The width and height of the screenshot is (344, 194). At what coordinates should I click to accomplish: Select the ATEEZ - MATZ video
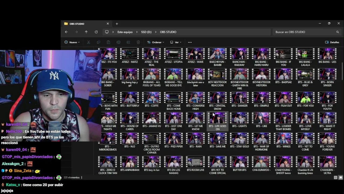130,56
